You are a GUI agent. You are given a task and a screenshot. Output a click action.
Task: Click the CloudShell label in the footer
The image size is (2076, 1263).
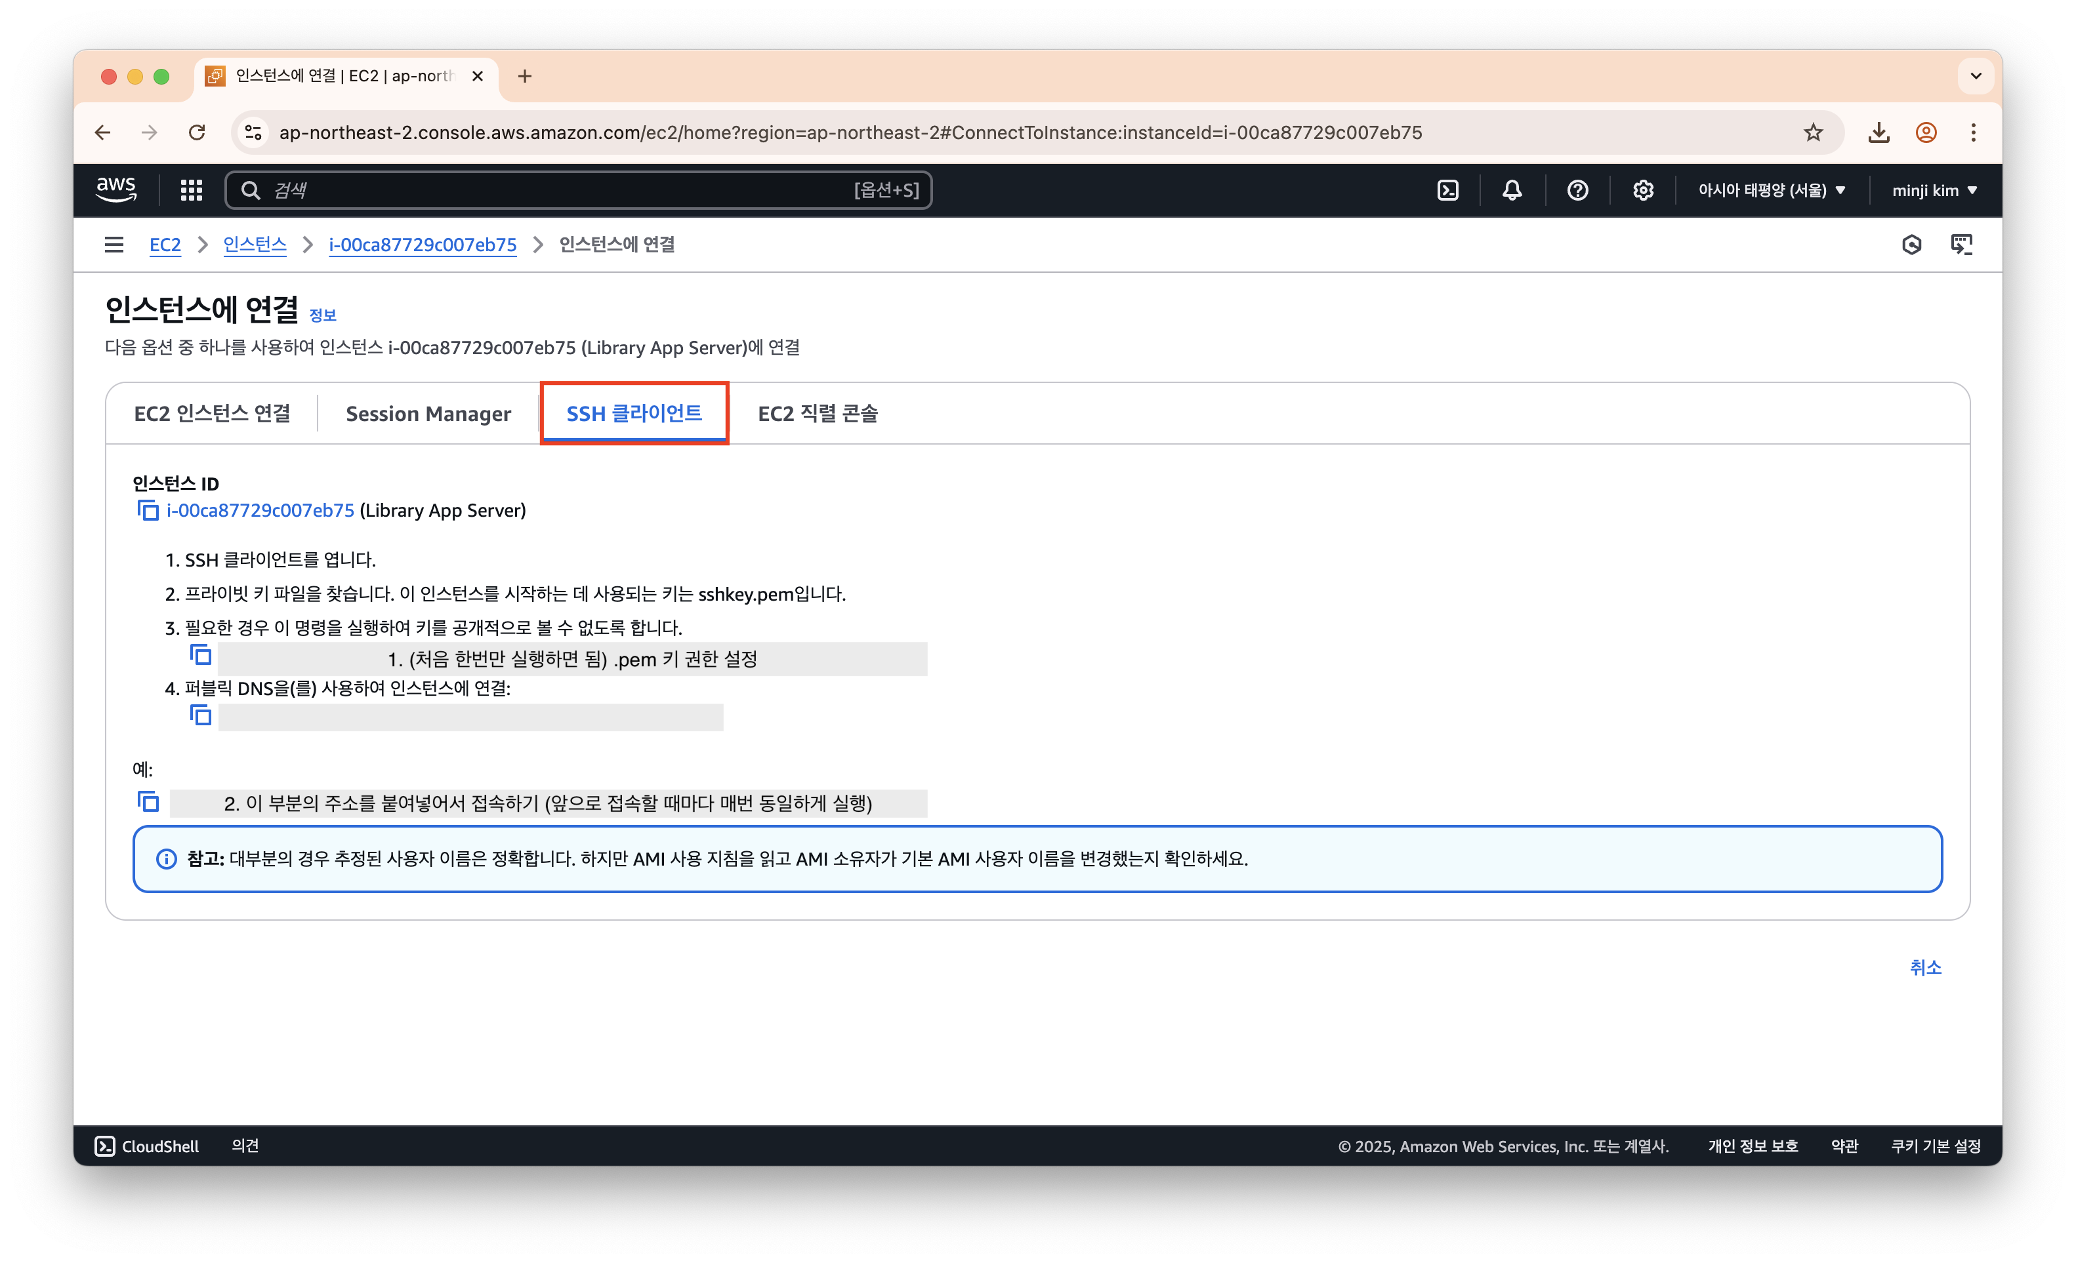(160, 1146)
